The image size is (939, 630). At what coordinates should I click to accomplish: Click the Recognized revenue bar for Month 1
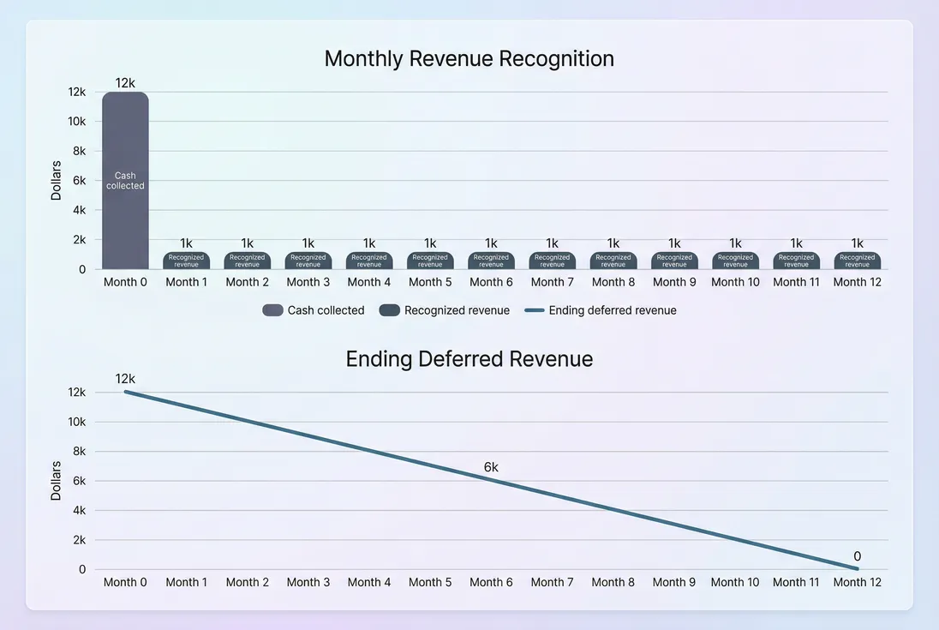tap(186, 260)
